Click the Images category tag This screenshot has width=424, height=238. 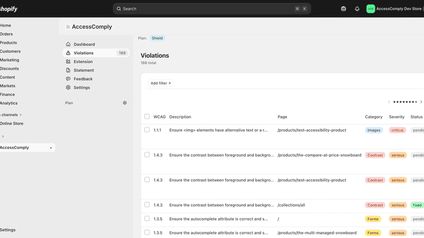pyautogui.click(x=374, y=130)
